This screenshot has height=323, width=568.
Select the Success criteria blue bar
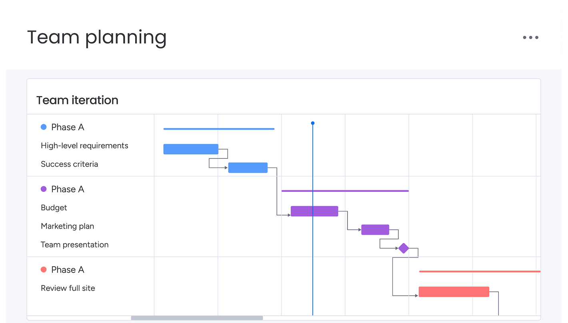point(248,167)
